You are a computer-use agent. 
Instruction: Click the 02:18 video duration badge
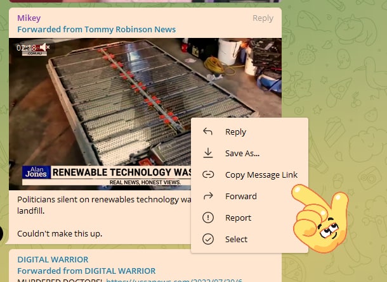coord(26,47)
